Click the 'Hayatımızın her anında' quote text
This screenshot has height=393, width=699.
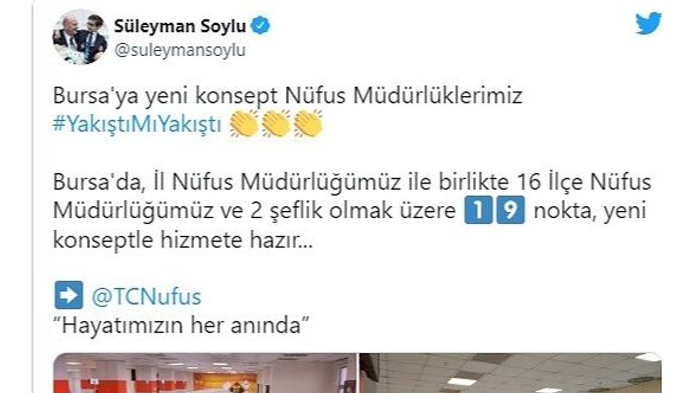(182, 326)
